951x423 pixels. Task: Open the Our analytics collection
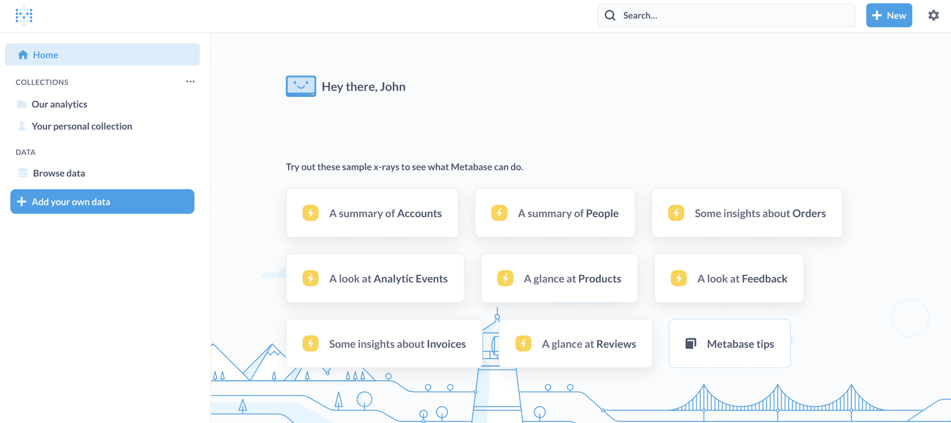(x=59, y=104)
